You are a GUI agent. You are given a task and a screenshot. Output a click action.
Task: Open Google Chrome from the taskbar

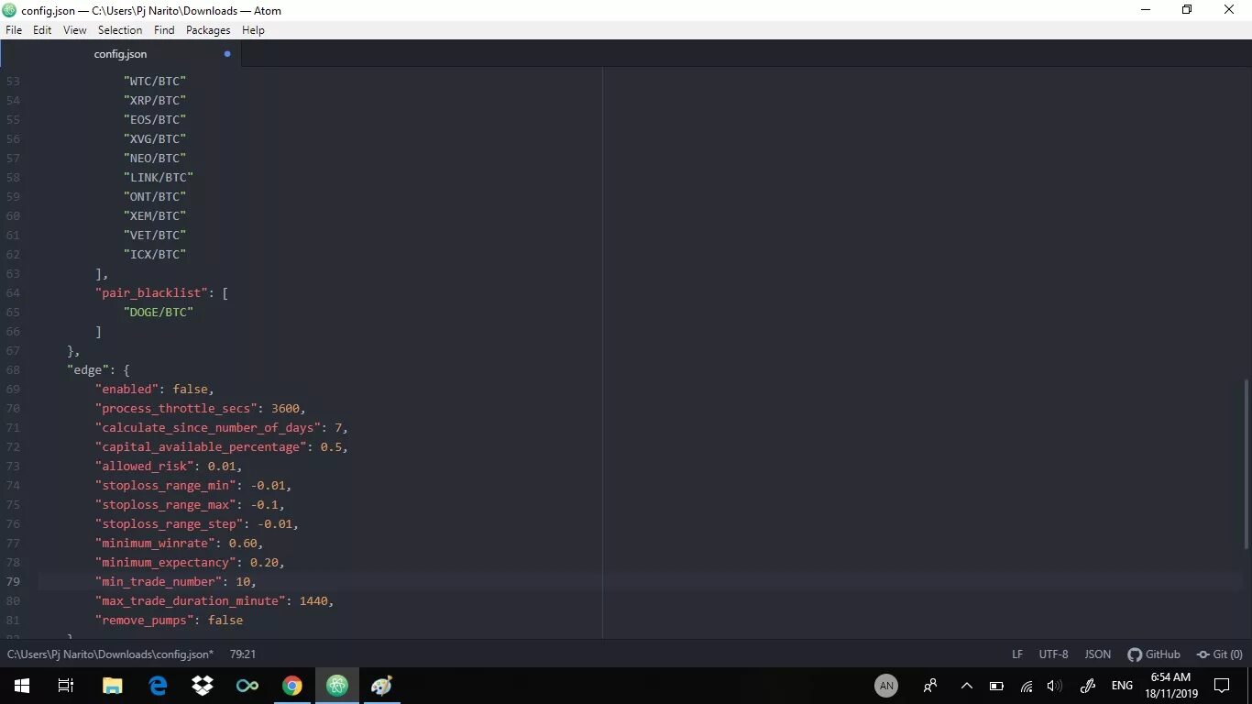(292, 686)
